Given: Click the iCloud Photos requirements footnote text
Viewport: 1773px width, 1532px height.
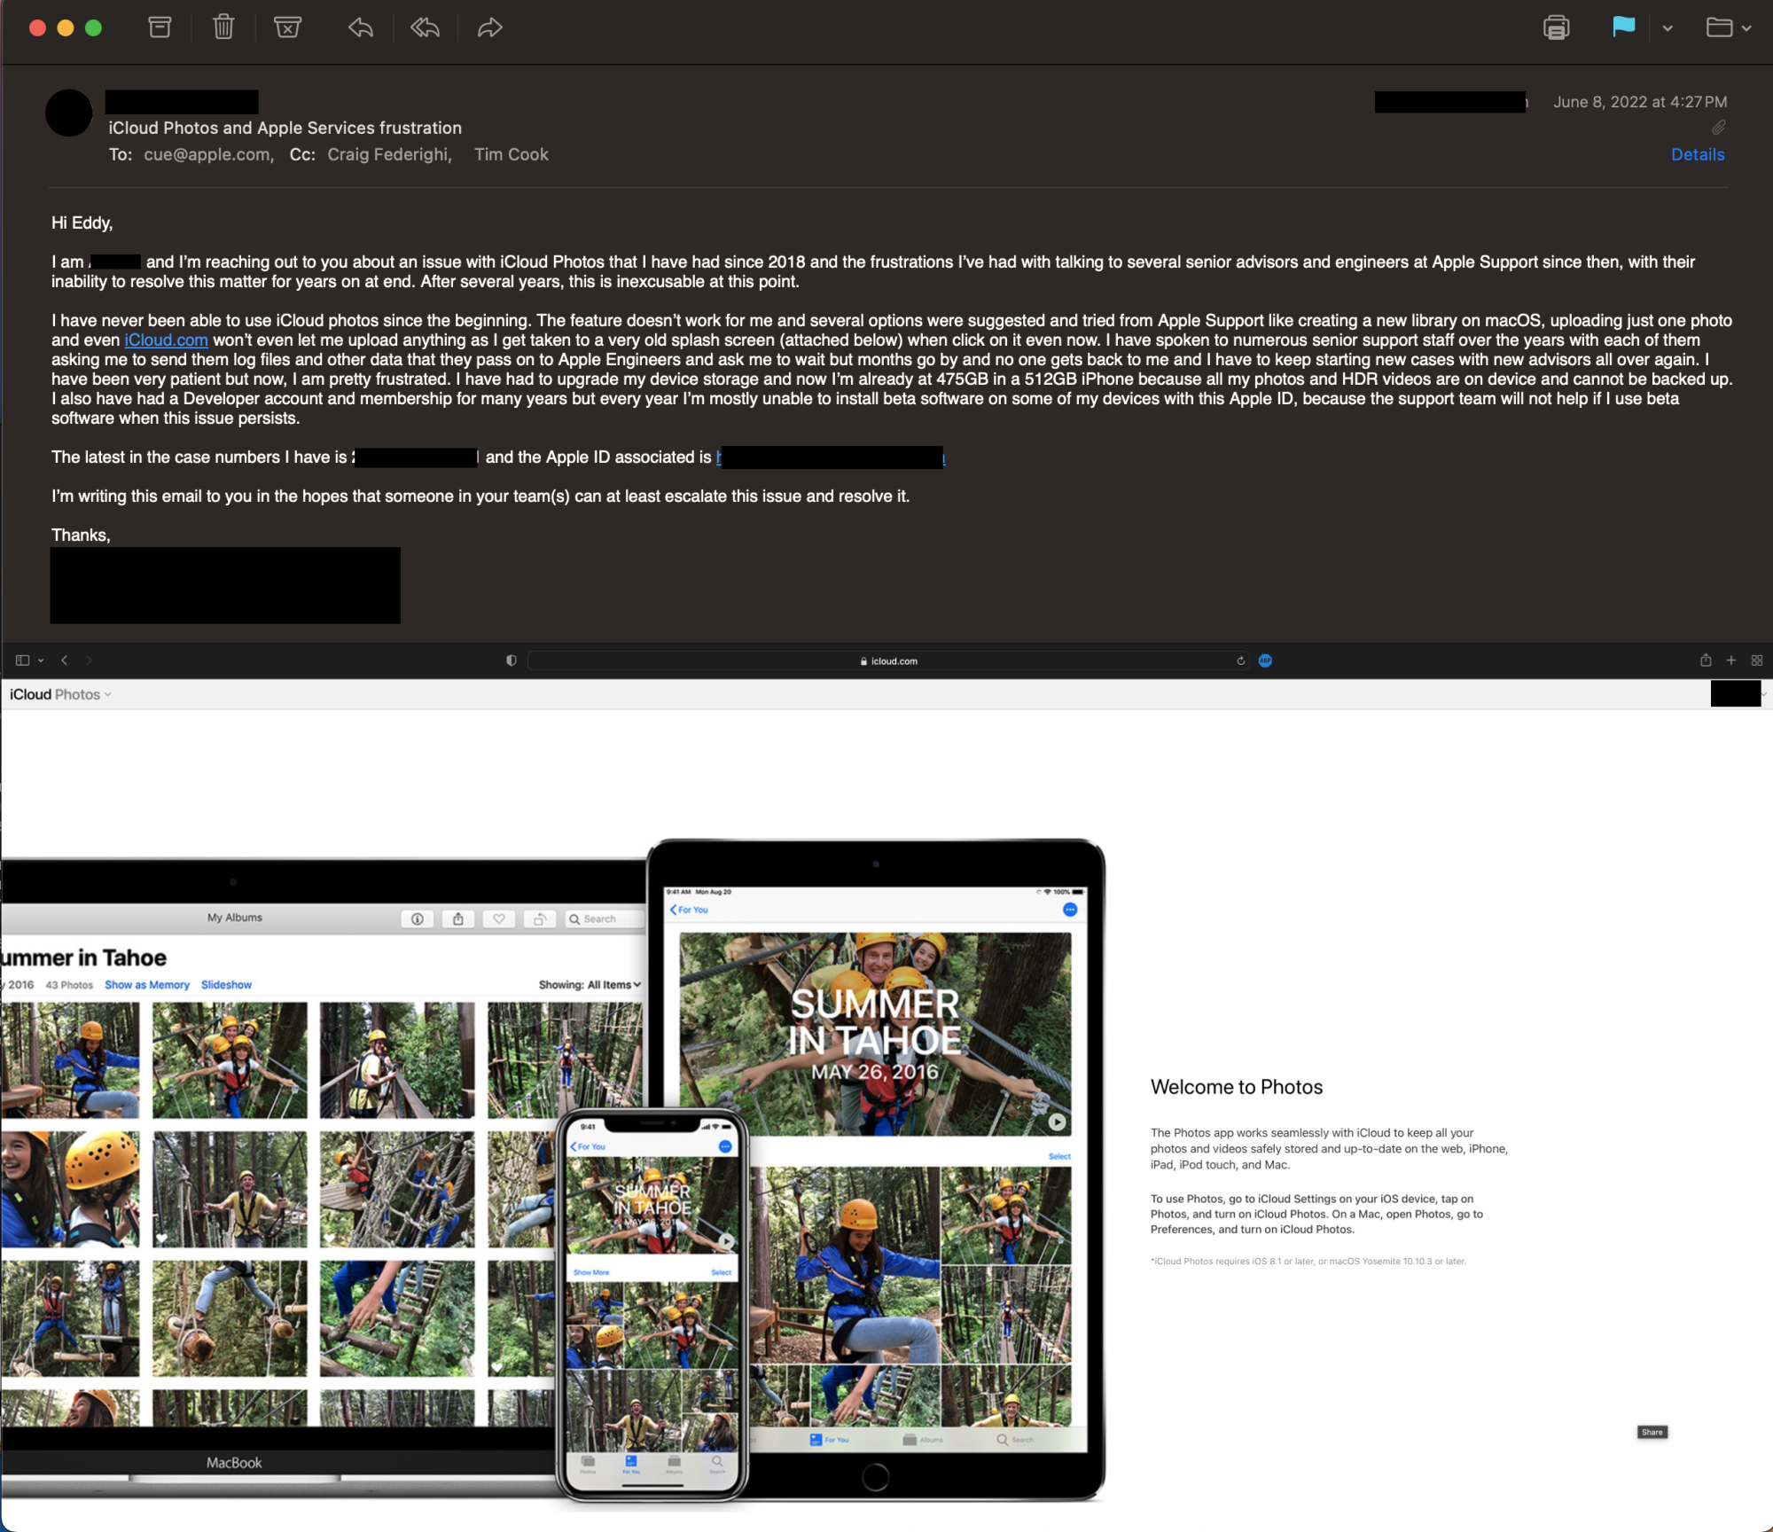Looking at the screenshot, I should (x=1308, y=1261).
